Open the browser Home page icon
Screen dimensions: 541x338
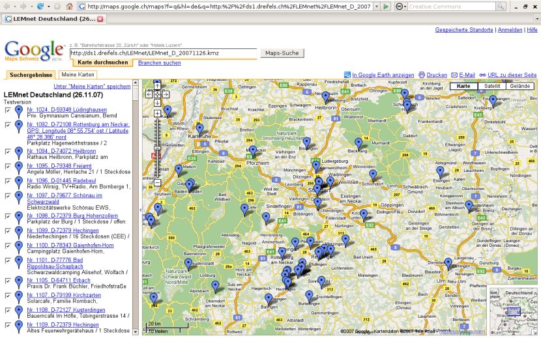69,7
